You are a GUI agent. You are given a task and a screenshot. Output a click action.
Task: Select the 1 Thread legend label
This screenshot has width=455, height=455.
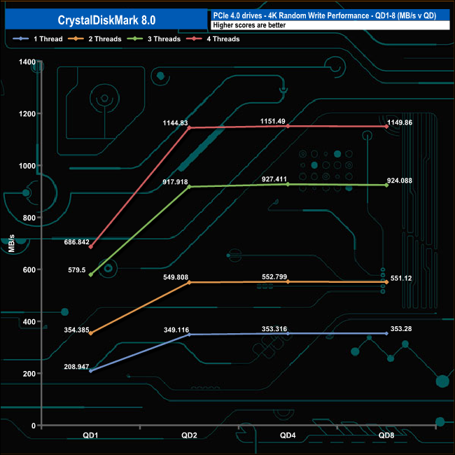pyautogui.click(x=48, y=39)
